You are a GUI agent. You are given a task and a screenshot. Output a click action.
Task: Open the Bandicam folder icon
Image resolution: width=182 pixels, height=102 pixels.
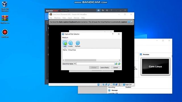click(x=103, y=10)
